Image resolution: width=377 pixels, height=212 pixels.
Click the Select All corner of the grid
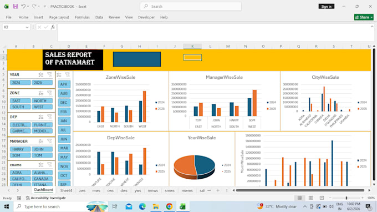(4, 46)
